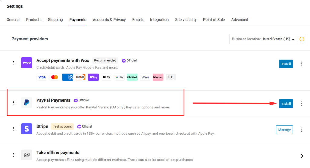
Task: Click the WooPay icon
Action: (x=93, y=77)
